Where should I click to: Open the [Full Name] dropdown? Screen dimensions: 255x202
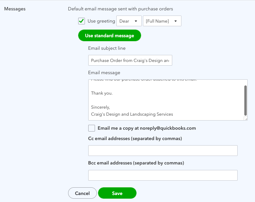point(162,21)
